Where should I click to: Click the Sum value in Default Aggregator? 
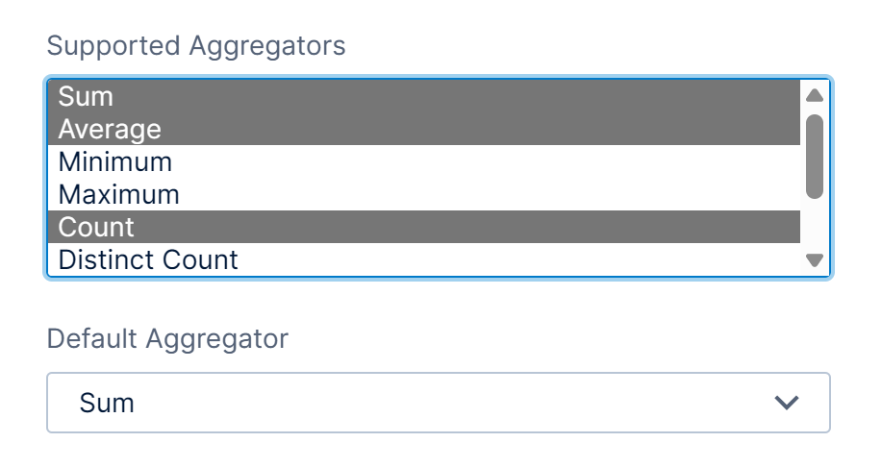(107, 403)
